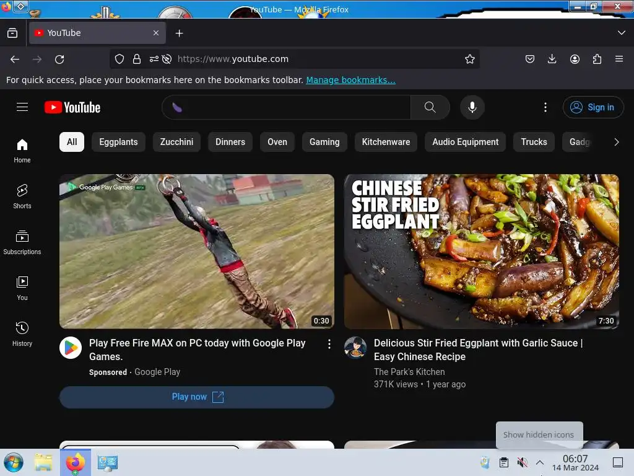This screenshot has height=476, width=634.
Task: Open The Park's Kitchen channel name
Action: (x=409, y=372)
